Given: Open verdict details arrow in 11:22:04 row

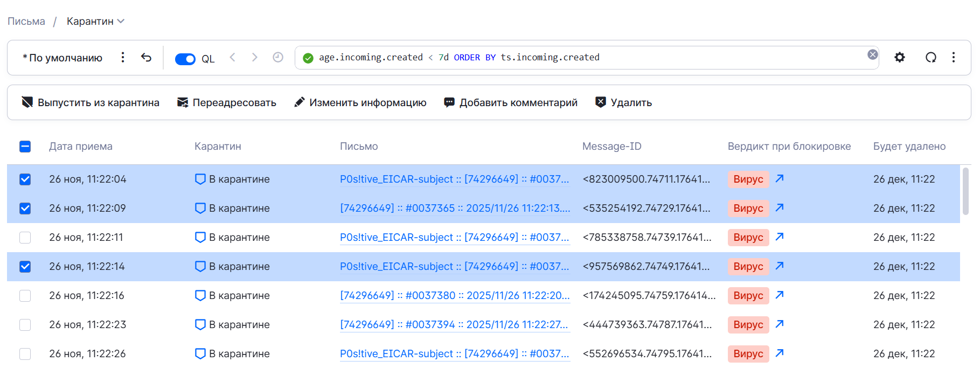Looking at the screenshot, I should pos(779,178).
